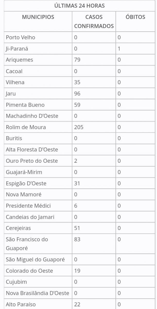
Task: Click the Ji-Paraná deaths value 1
Action: (119, 49)
